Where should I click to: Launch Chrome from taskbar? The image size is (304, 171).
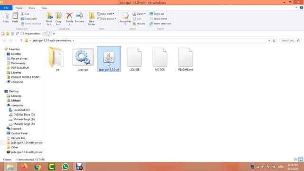click(x=38, y=167)
